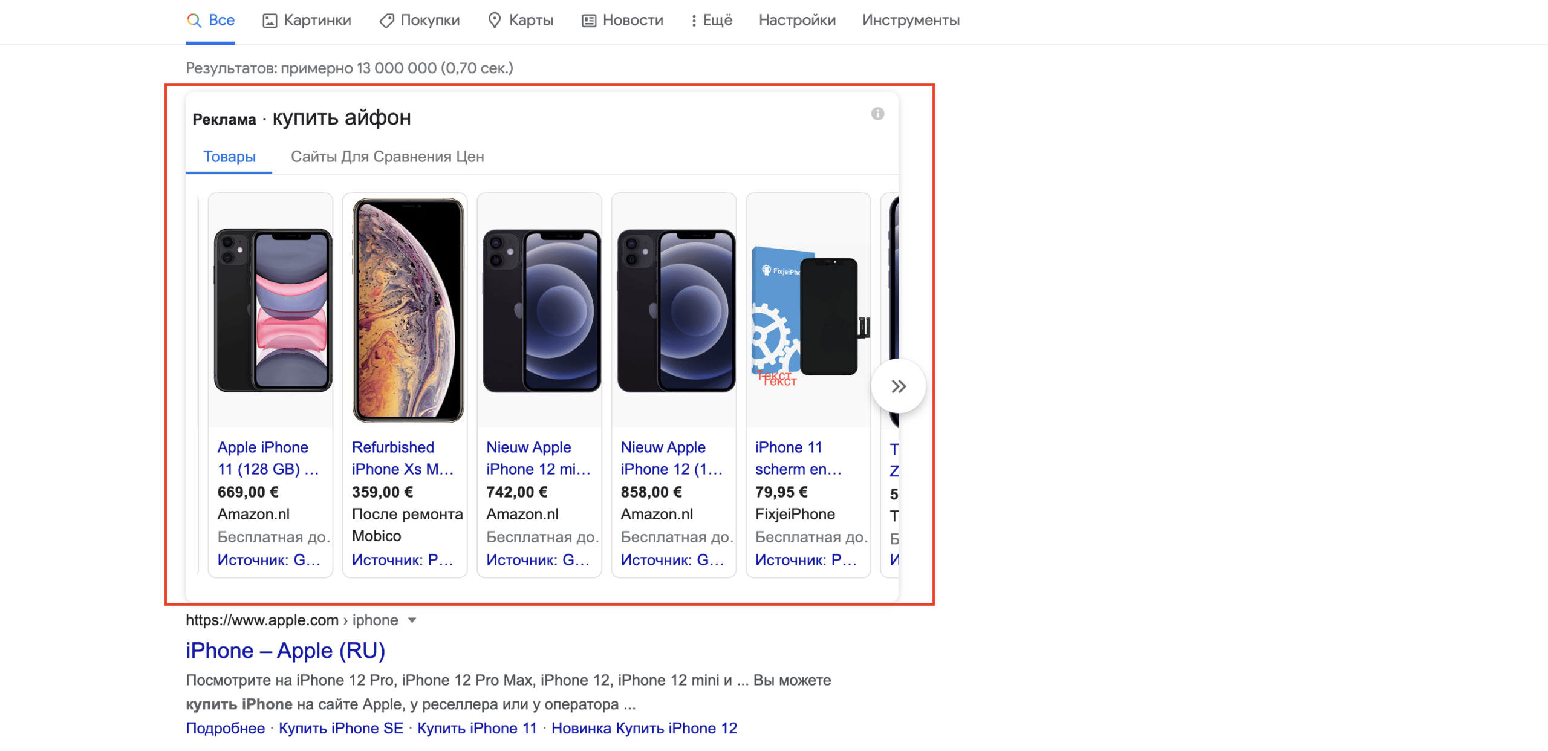Open the iPhone – Apple (RU) result

[x=285, y=651]
